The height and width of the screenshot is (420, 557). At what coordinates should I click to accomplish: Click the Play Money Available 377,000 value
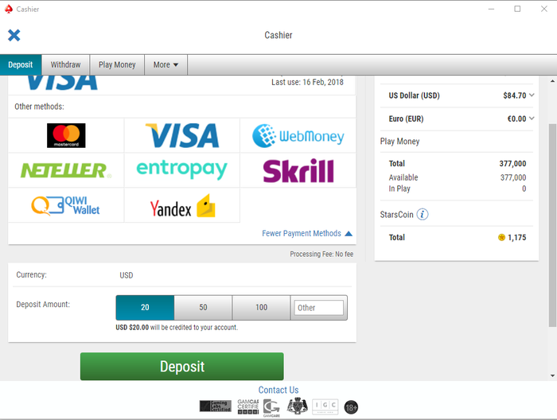pos(513,177)
